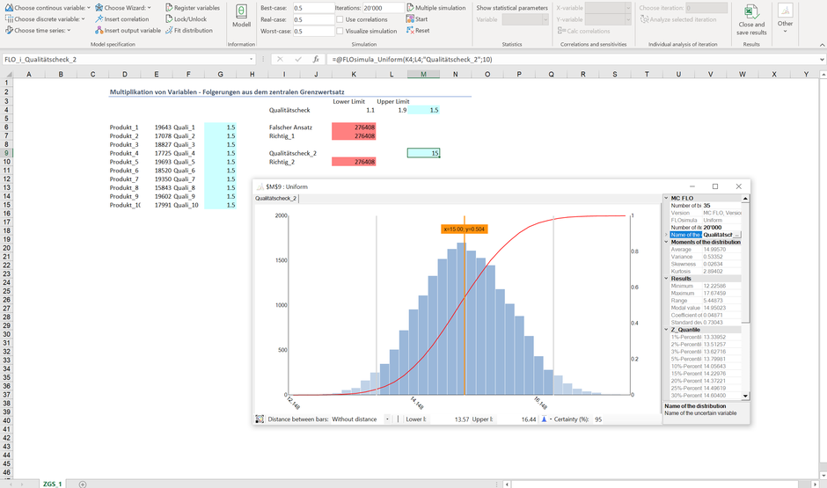Click the Lower limit value 13.57

(462, 419)
